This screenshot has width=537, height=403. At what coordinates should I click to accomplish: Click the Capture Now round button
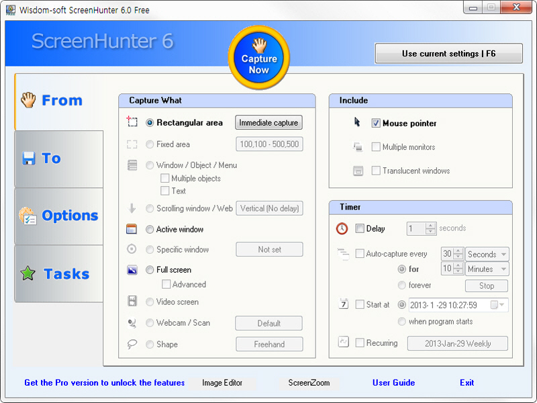tap(259, 58)
